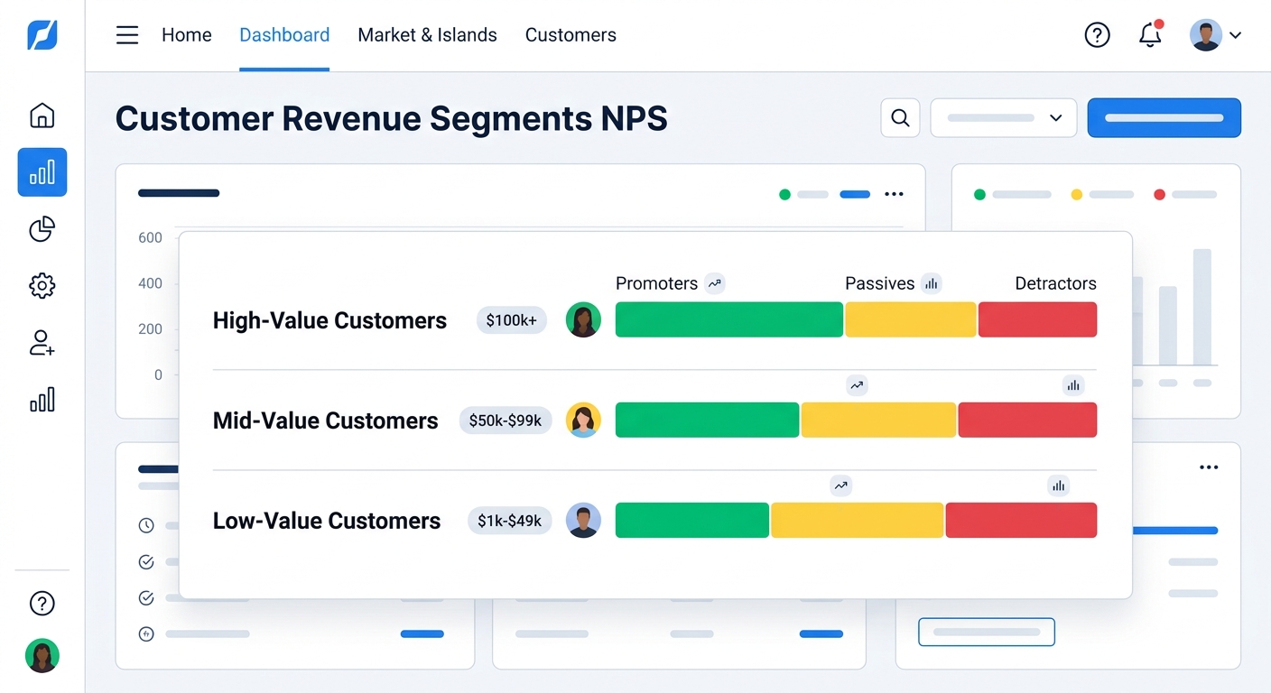The width and height of the screenshot is (1271, 693).
Task: Select the $100k+ badge
Action: click(512, 320)
